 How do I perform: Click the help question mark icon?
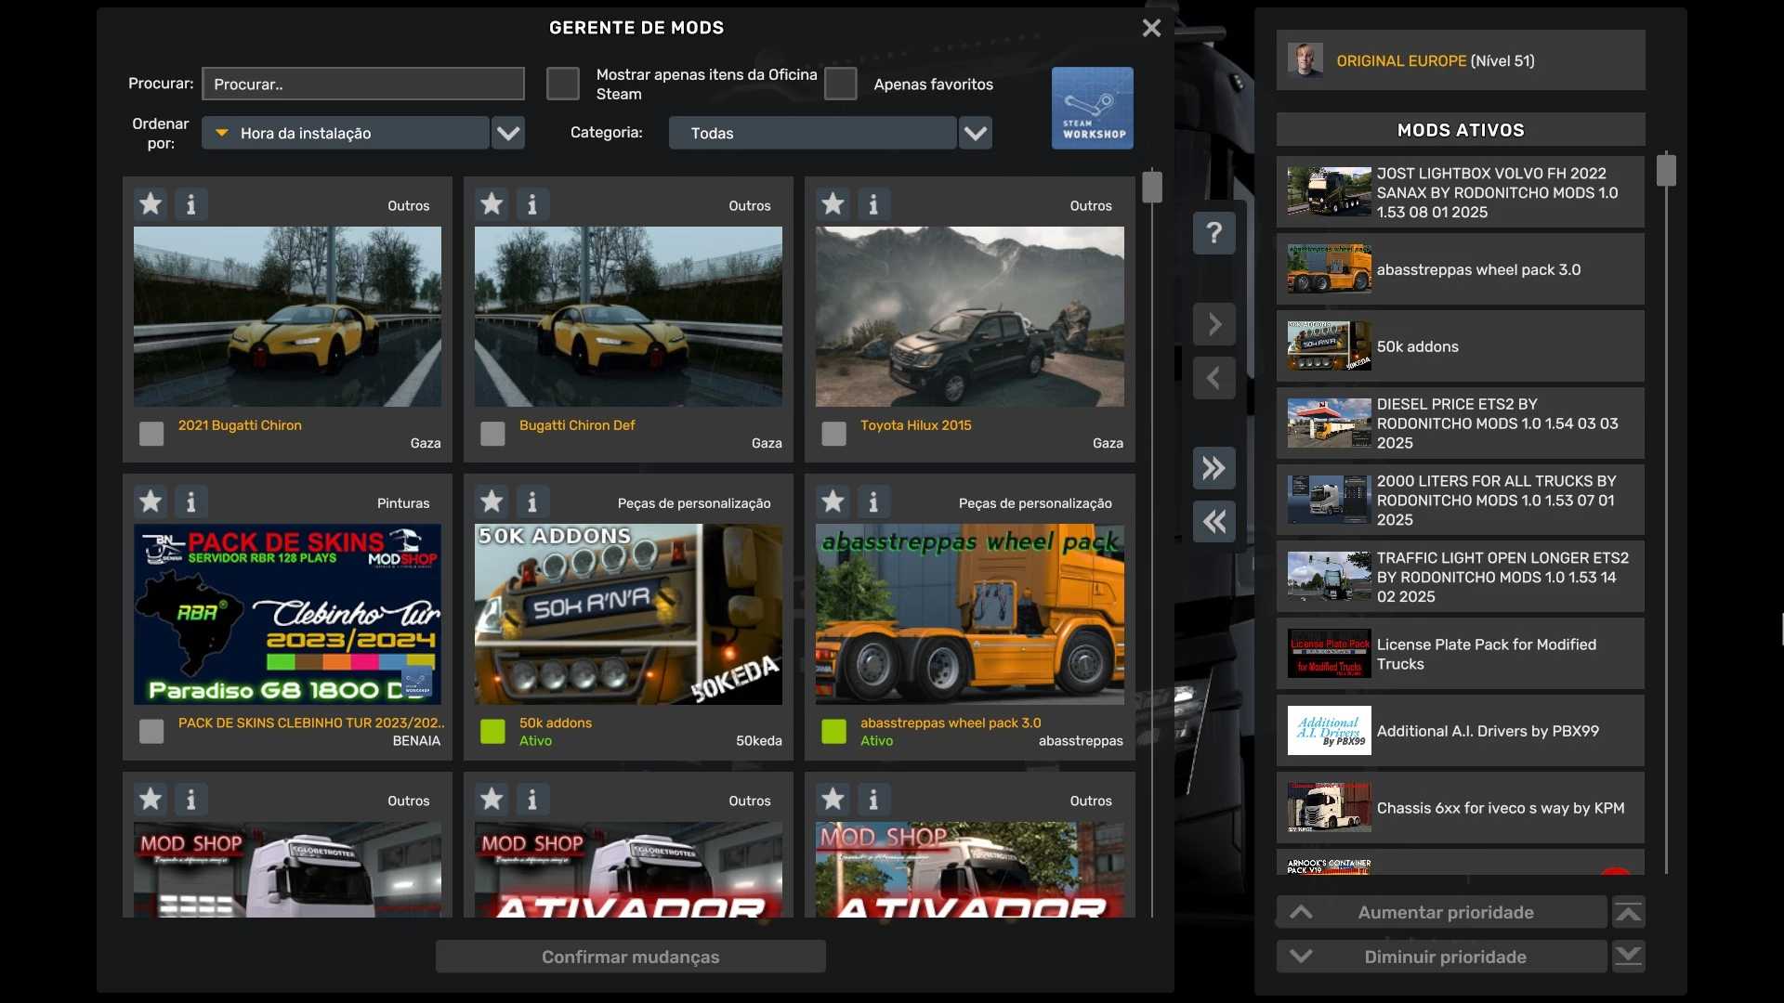(x=1213, y=233)
